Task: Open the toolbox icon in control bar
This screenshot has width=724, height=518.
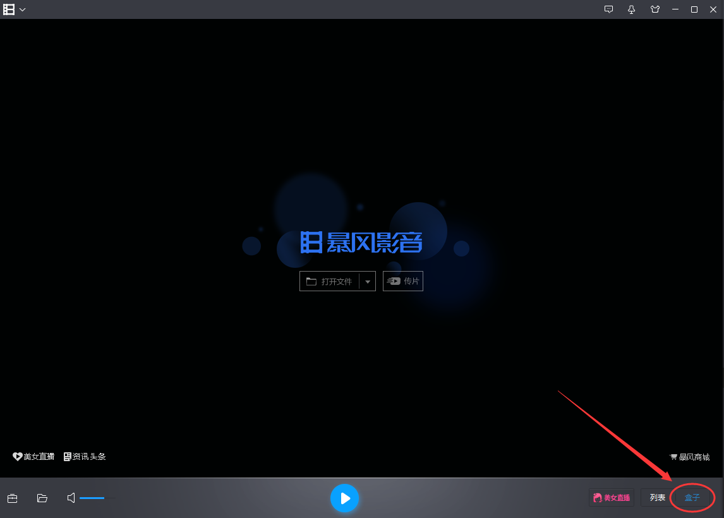Action: pos(13,498)
